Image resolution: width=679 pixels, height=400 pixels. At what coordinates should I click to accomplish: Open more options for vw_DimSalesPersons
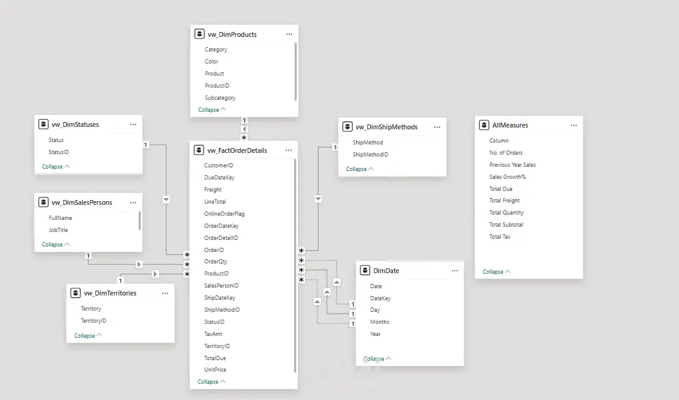[133, 202]
